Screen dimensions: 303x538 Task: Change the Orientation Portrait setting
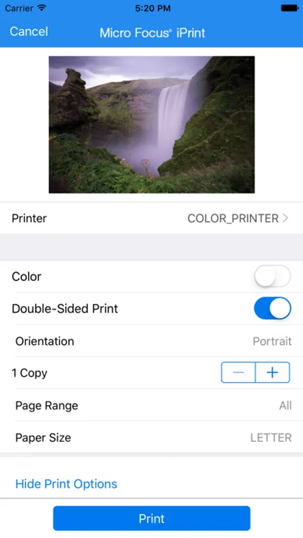click(x=151, y=341)
